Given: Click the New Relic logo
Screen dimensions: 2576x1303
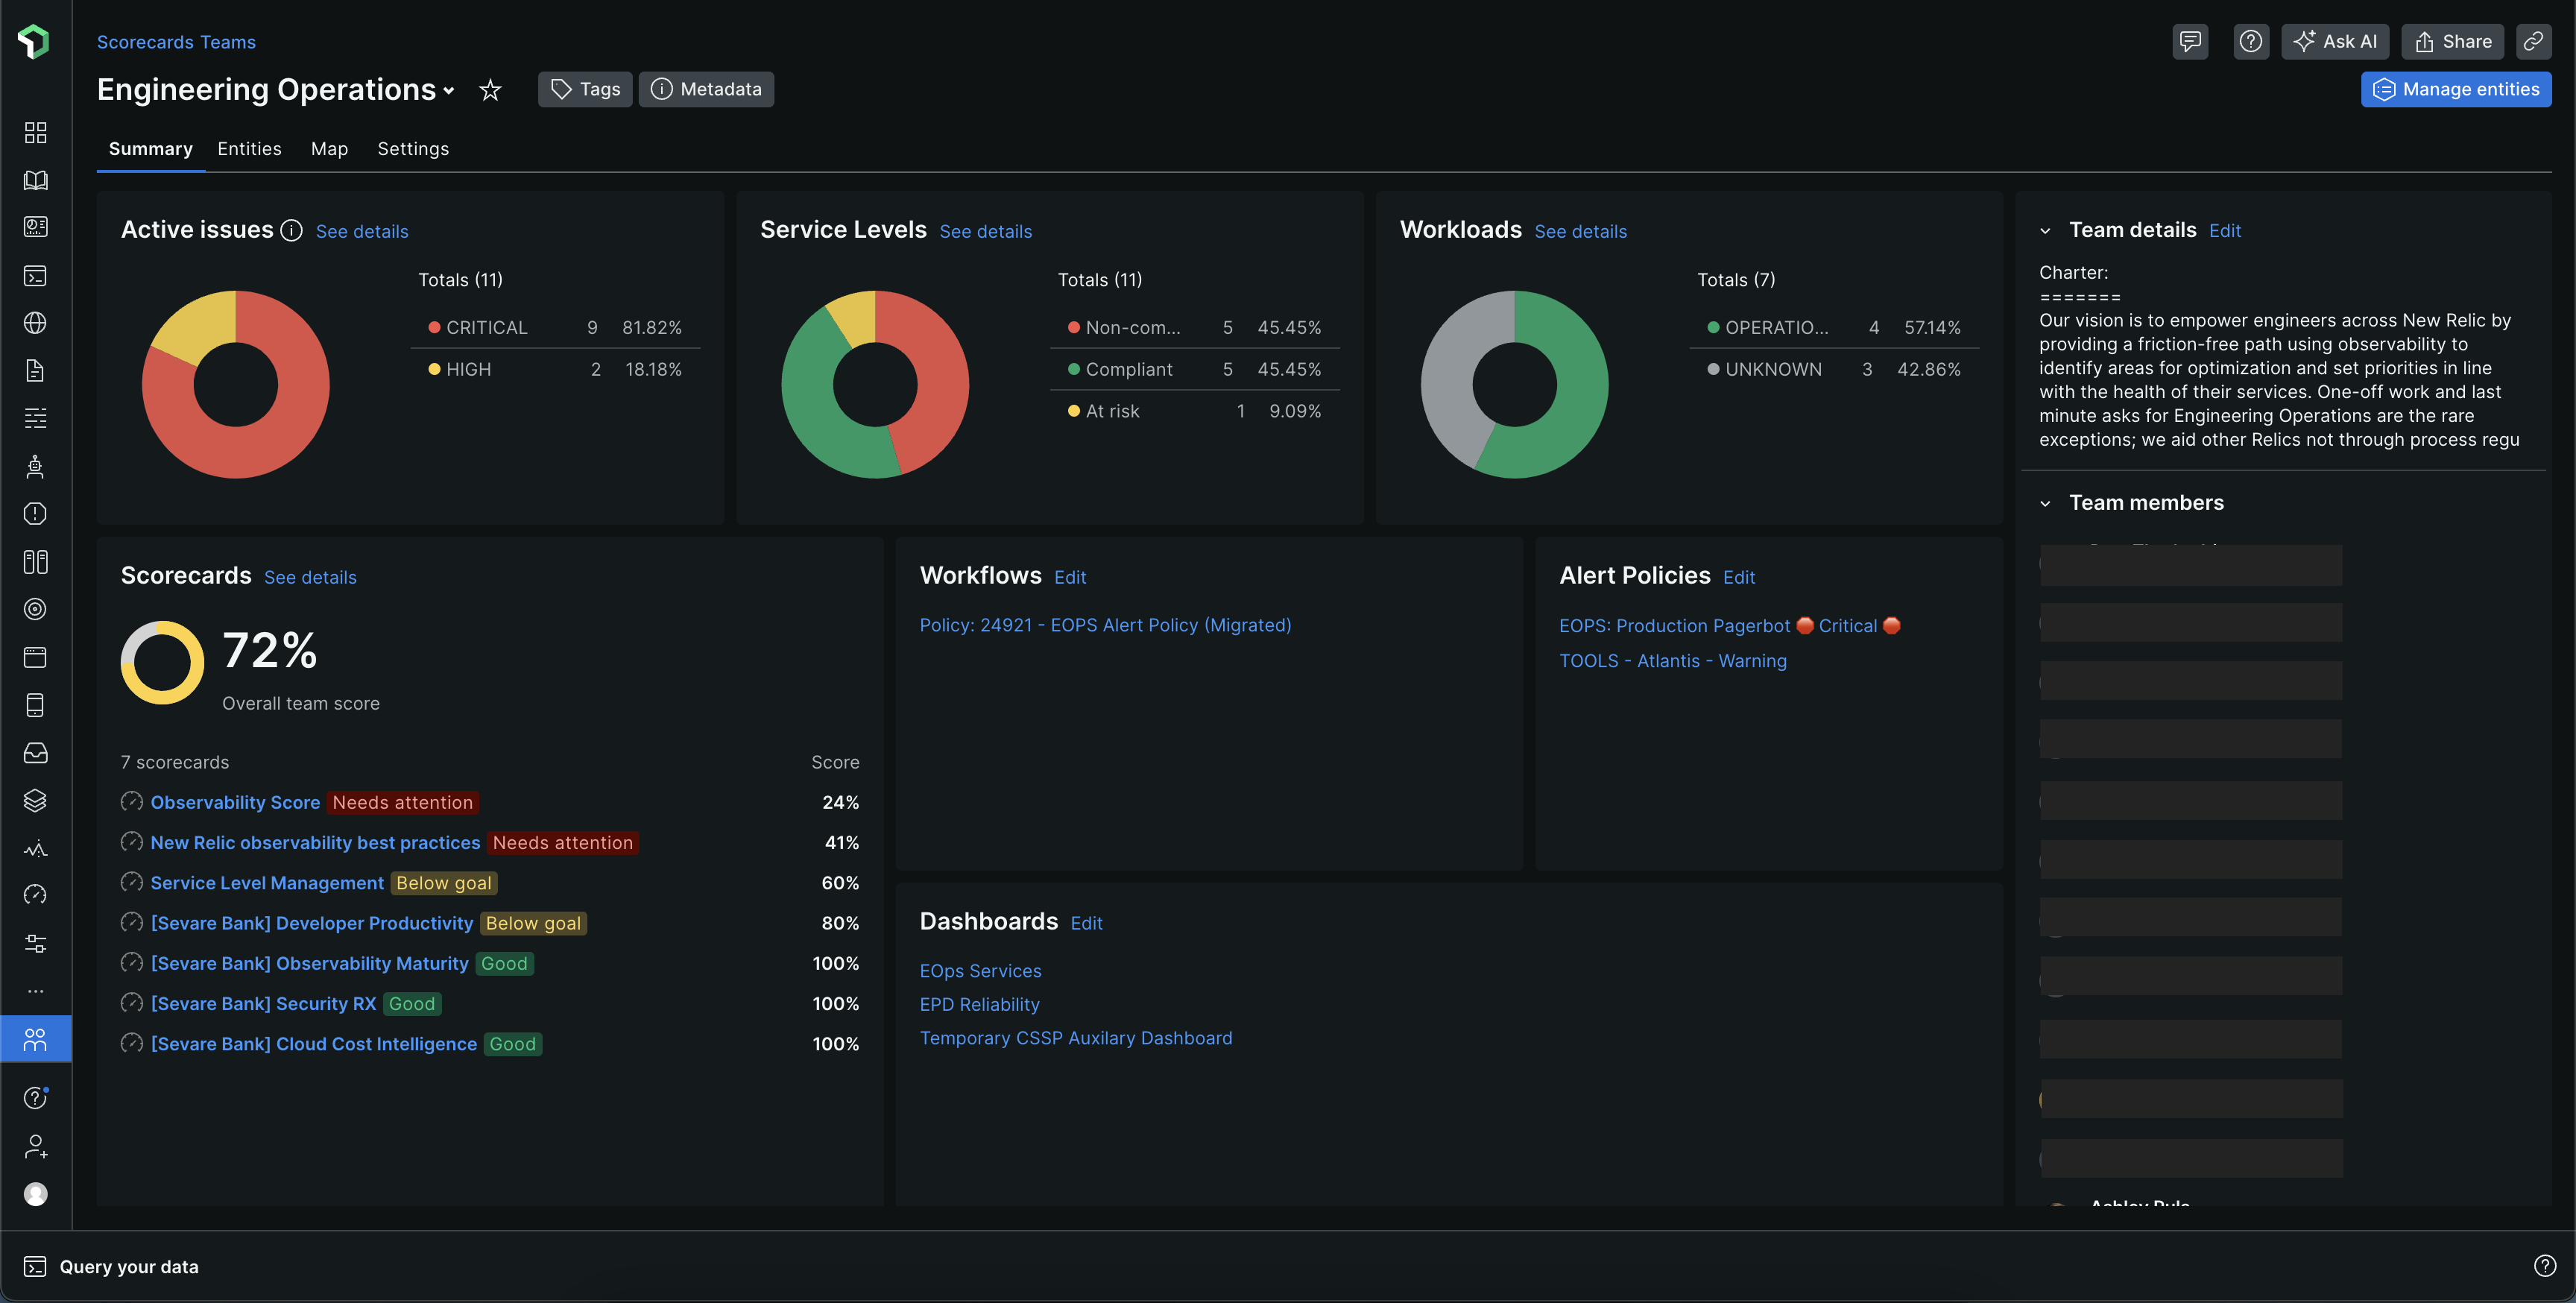Looking at the screenshot, I should [x=34, y=41].
